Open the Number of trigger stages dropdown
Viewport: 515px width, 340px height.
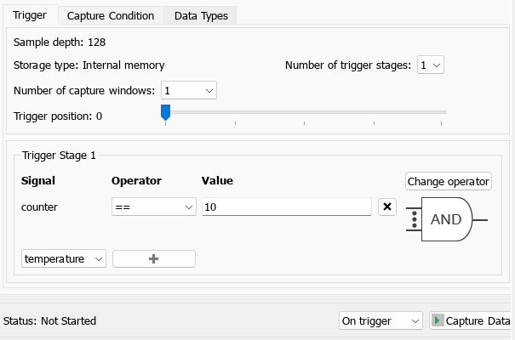pos(431,65)
